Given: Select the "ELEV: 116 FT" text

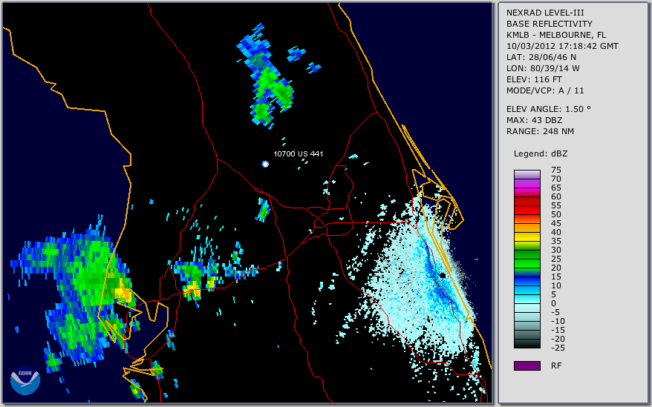Looking at the screenshot, I should click(534, 79).
